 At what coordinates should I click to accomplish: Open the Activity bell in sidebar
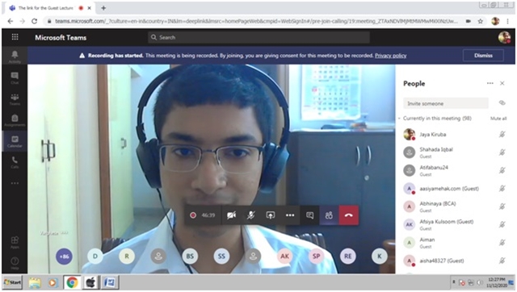15,56
